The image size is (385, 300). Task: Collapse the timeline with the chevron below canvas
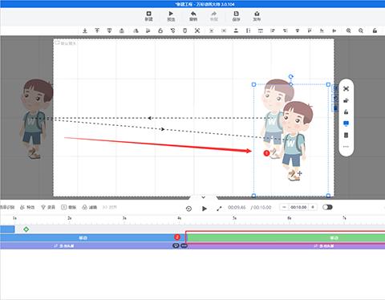[203, 197]
